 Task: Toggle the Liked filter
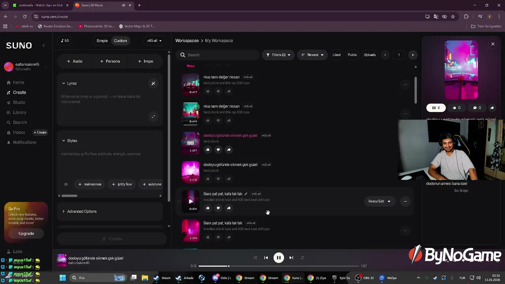337,55
